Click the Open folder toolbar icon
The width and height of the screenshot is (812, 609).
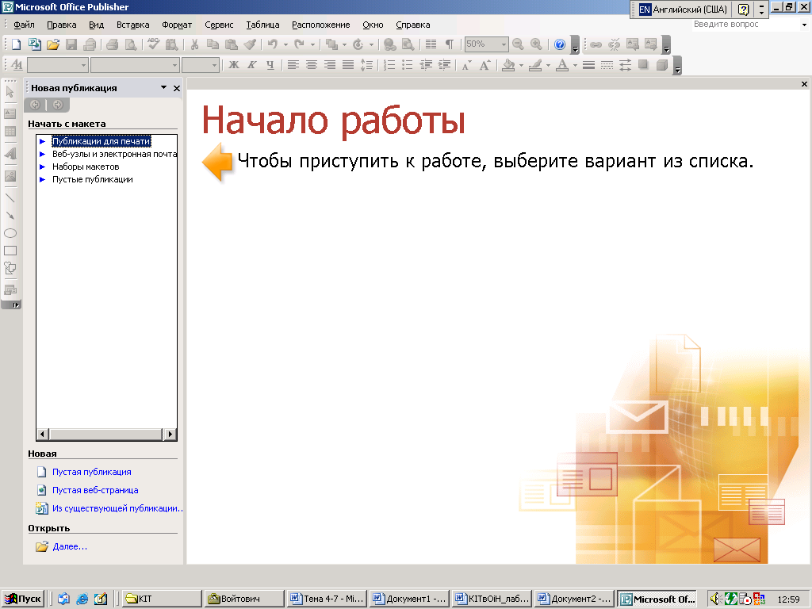click(x=53, y=44)
